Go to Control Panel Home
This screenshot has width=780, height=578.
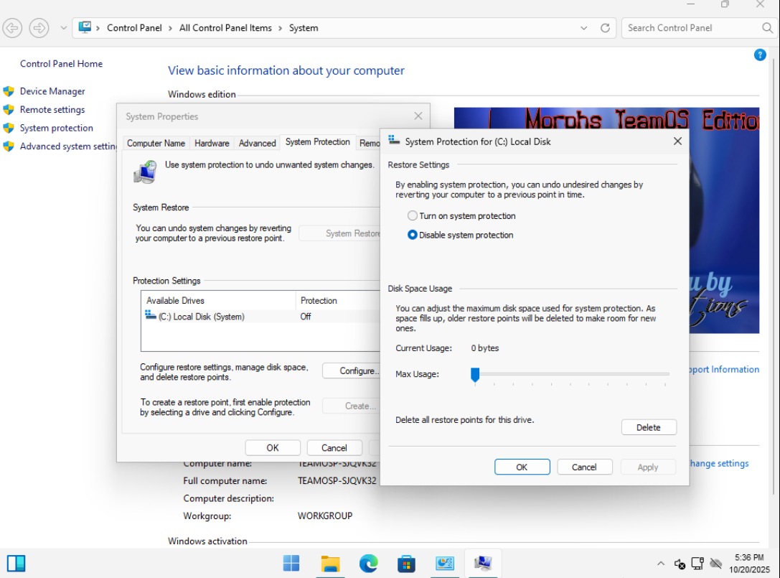tap(61, 64)
